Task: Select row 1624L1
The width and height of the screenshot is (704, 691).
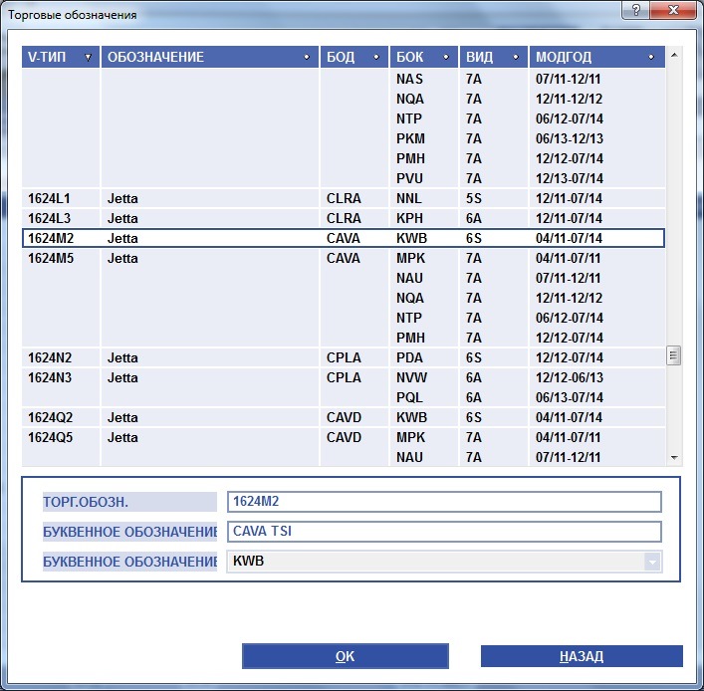Action: [x=343, y=198]
